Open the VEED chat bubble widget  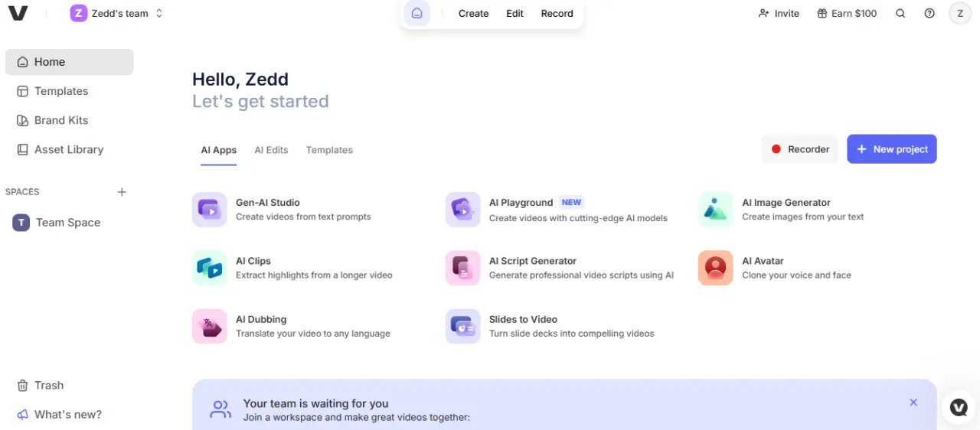(x=959, y=407)
